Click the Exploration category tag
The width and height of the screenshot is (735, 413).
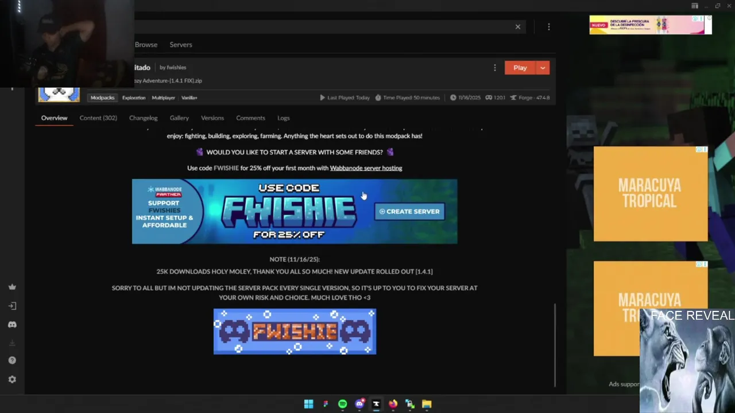[134, 98]
